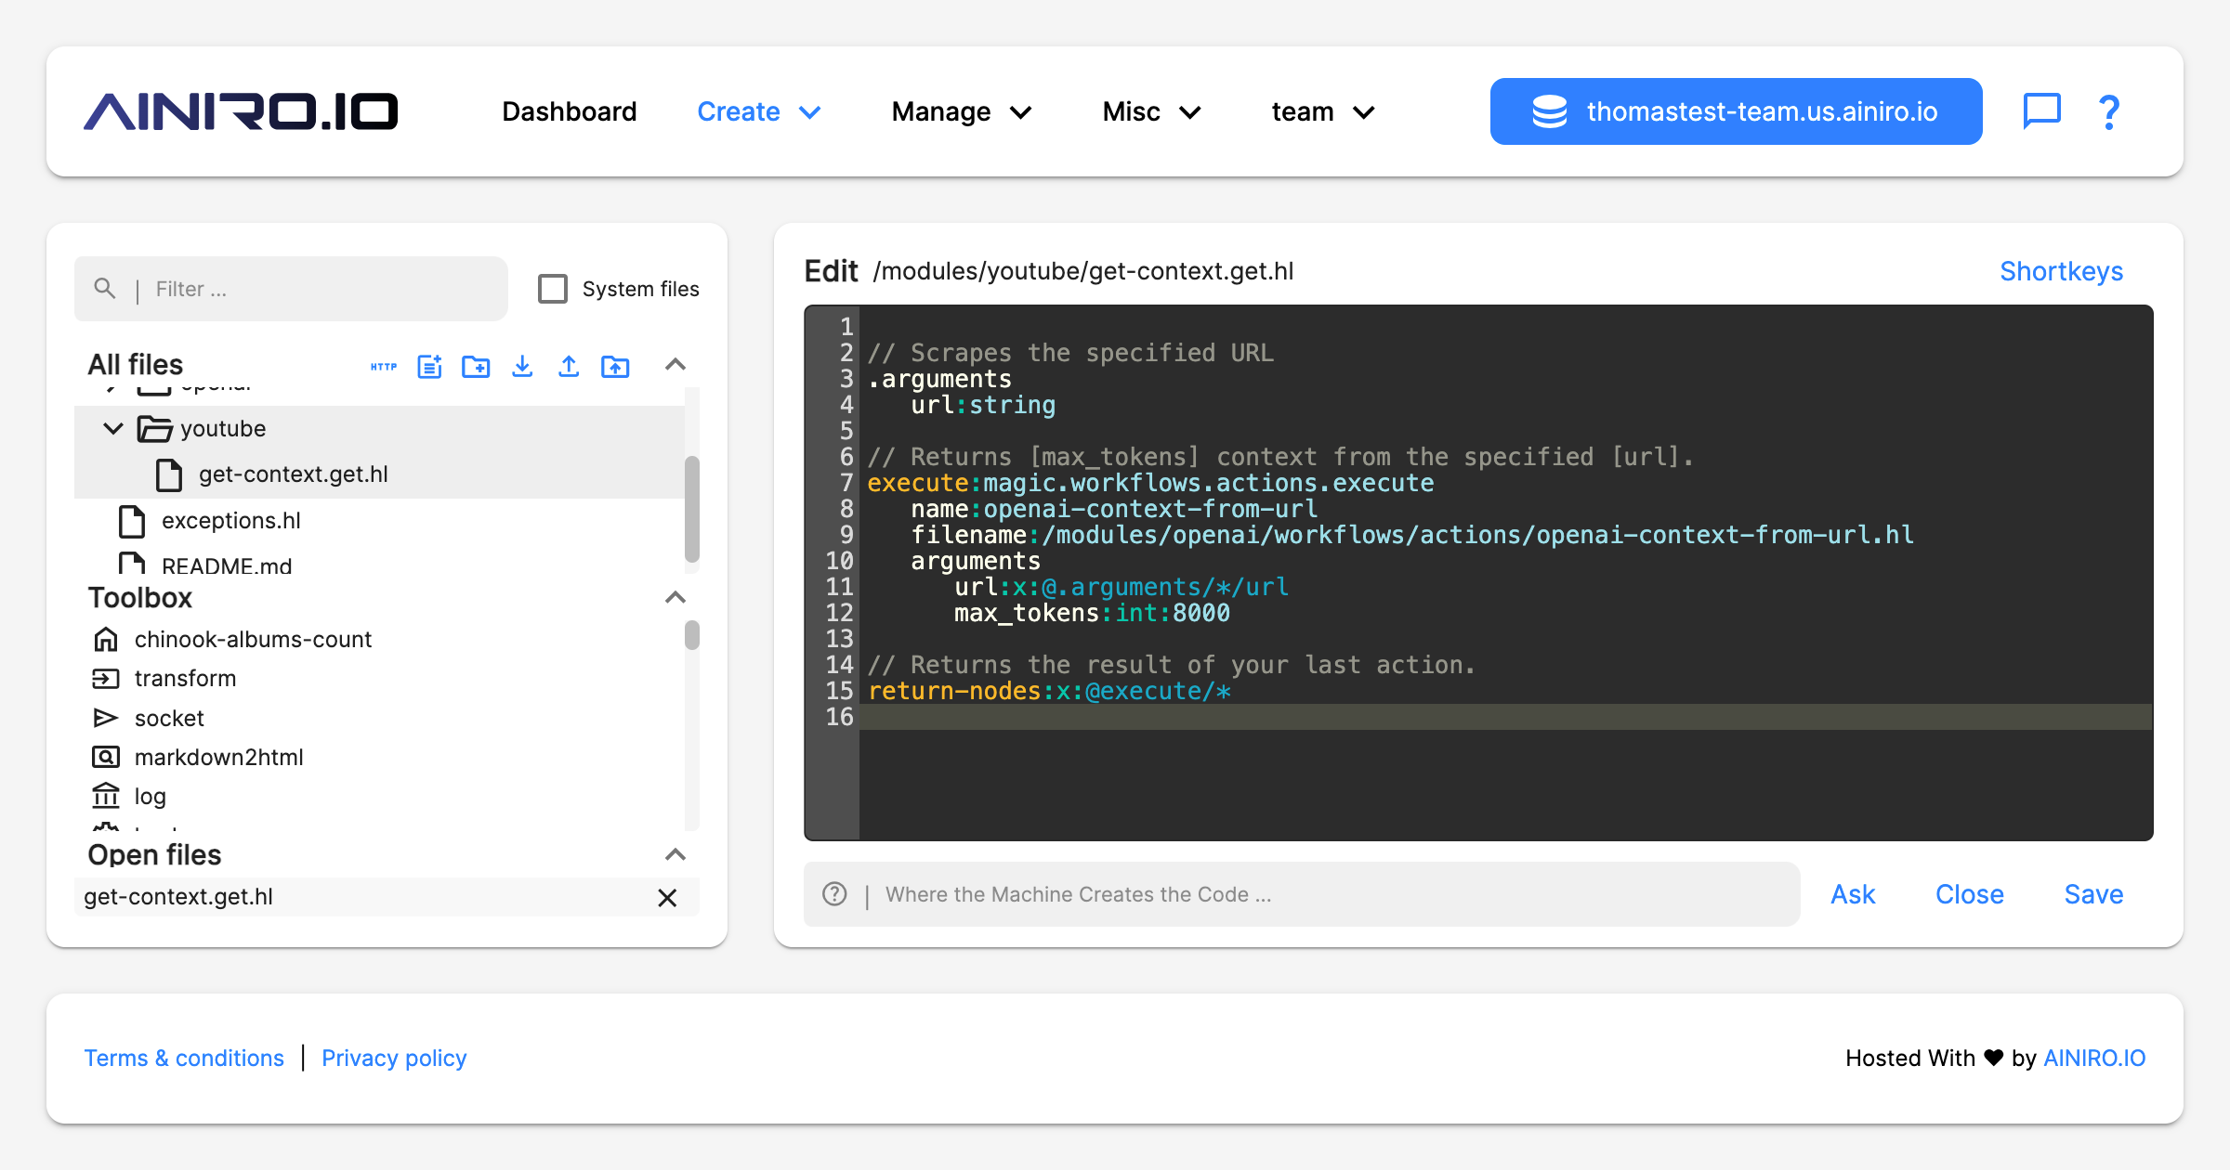Click the help icon in the prompt field

[834, 894]
